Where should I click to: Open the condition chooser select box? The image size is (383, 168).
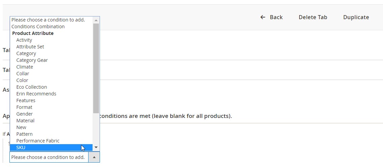tap(49, 157)
